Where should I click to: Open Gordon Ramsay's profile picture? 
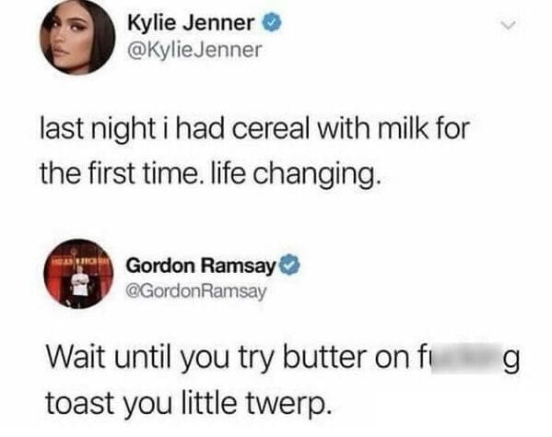(x=78, y=274)
